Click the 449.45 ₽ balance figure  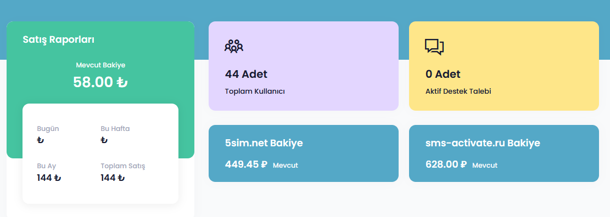pos(247,164)
